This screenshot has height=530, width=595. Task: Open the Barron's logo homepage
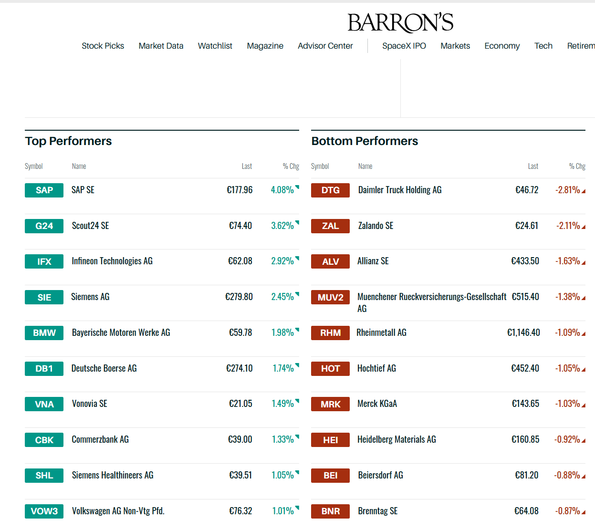click(400, 22)
